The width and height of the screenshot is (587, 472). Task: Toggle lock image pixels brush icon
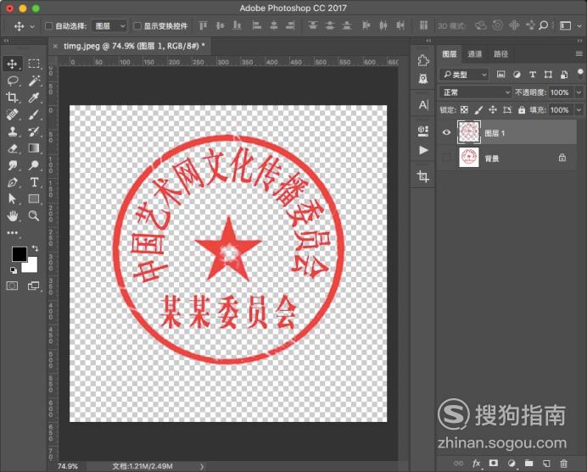(478, 110)
